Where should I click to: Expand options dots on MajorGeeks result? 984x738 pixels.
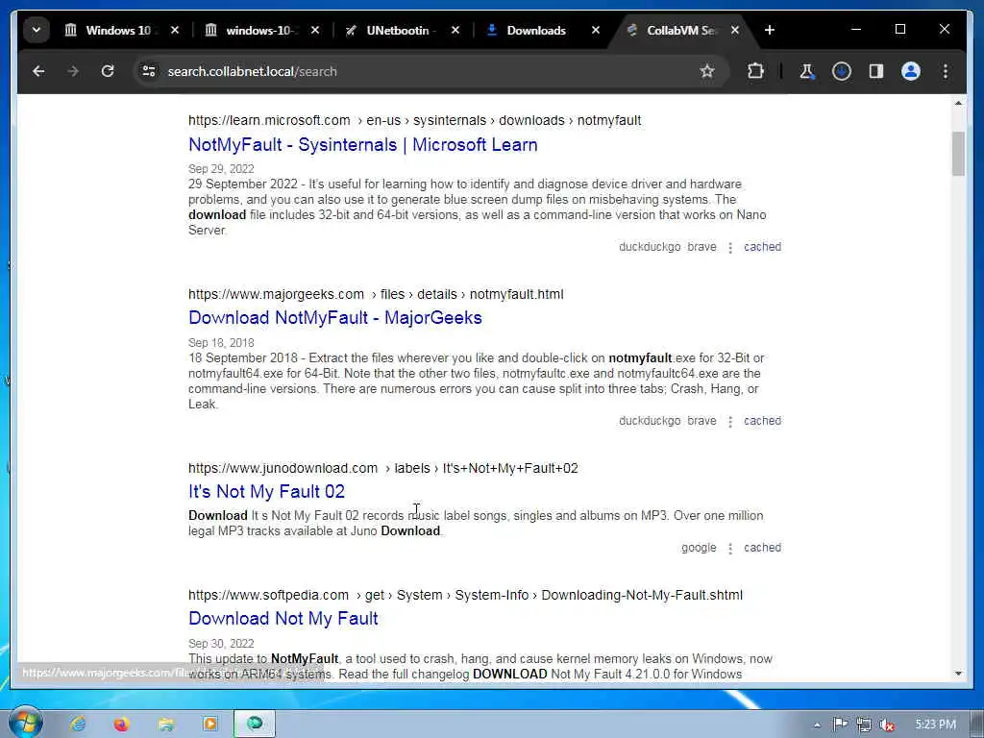click(730, 422)
